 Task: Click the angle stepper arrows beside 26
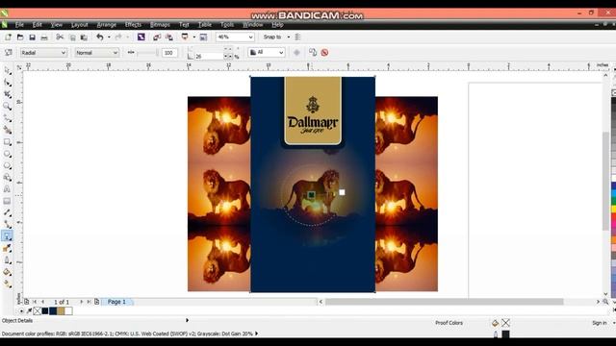click(228, 56)
